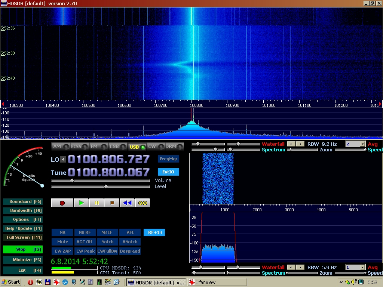Select FM demodulation mode
The height and width of the screenshot is (287, 383).
click(x=98, y=146)
